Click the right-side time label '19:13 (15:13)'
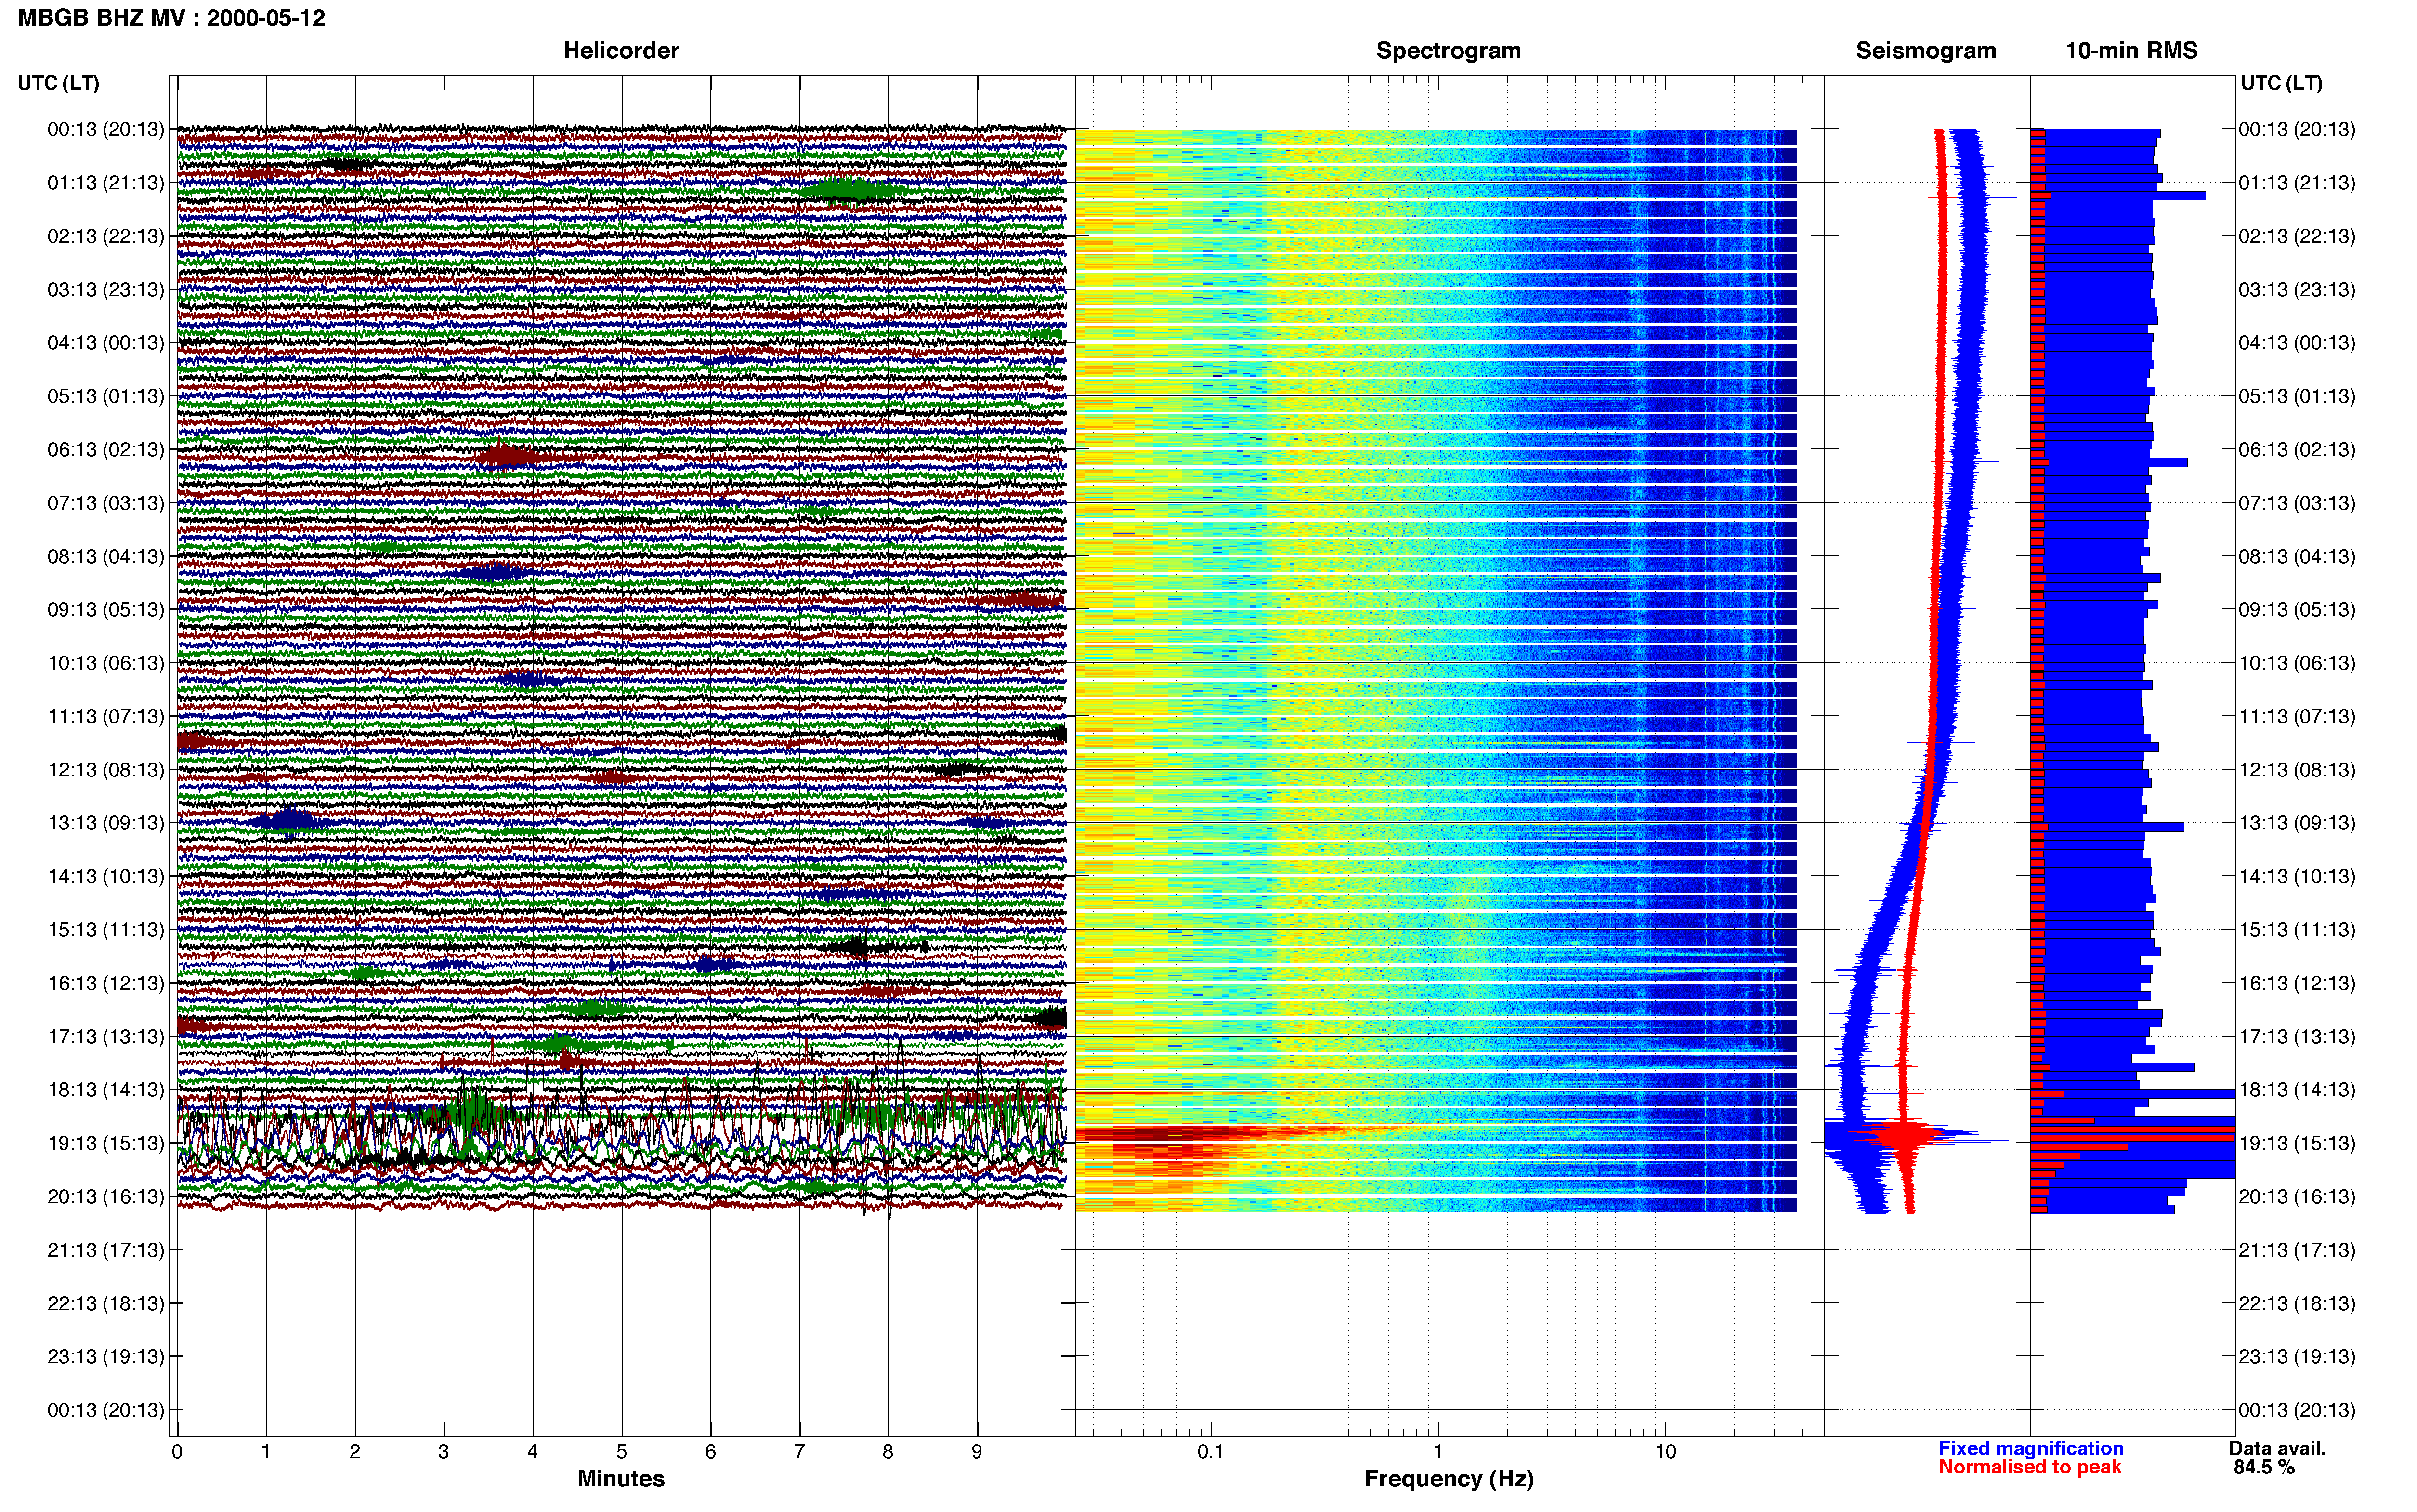The width and height of the screenshot is (2417, 1512). point(2297,1143)
